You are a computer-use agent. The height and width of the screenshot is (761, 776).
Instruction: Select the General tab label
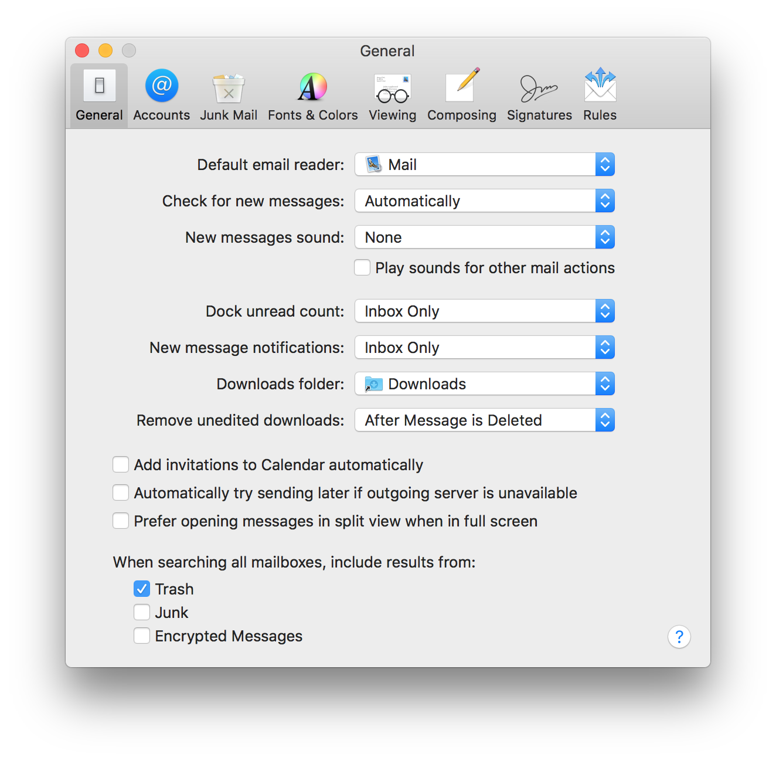99,115
